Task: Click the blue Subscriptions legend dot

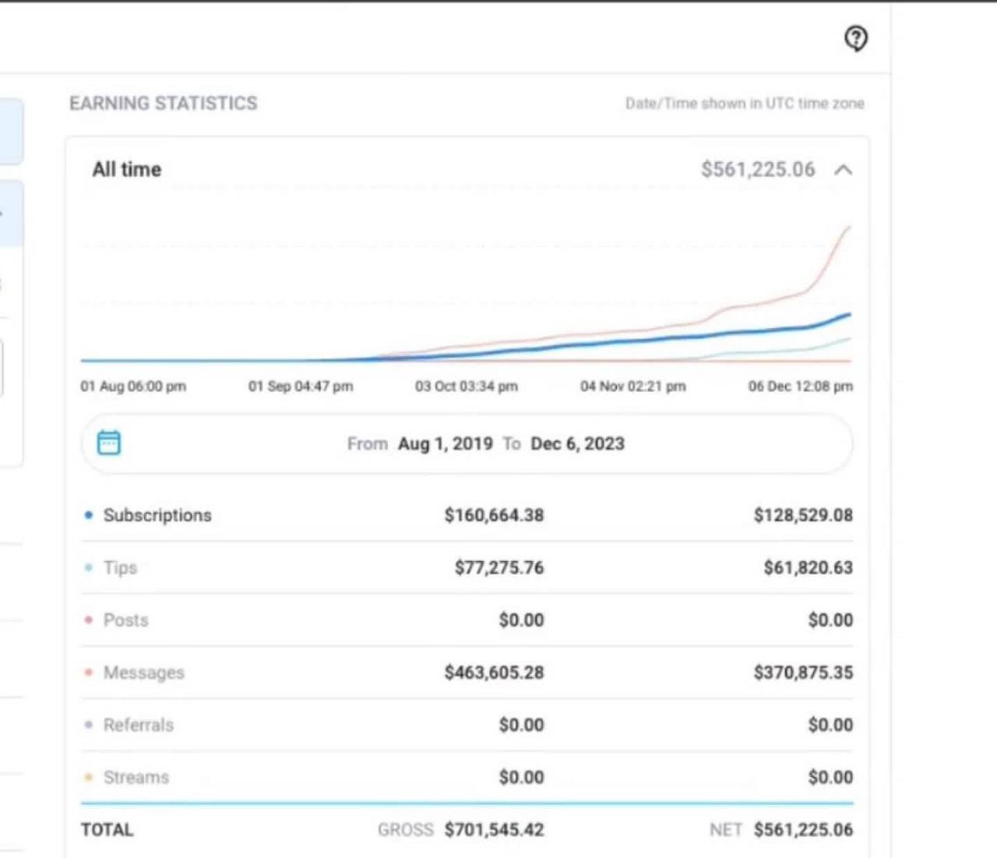Action: coord(89,515)
